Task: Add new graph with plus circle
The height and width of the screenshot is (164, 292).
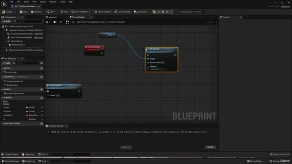Action: click(42, 68)
